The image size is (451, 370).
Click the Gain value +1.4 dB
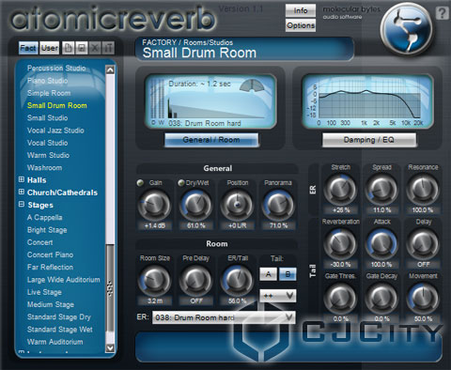pos(155,225)
